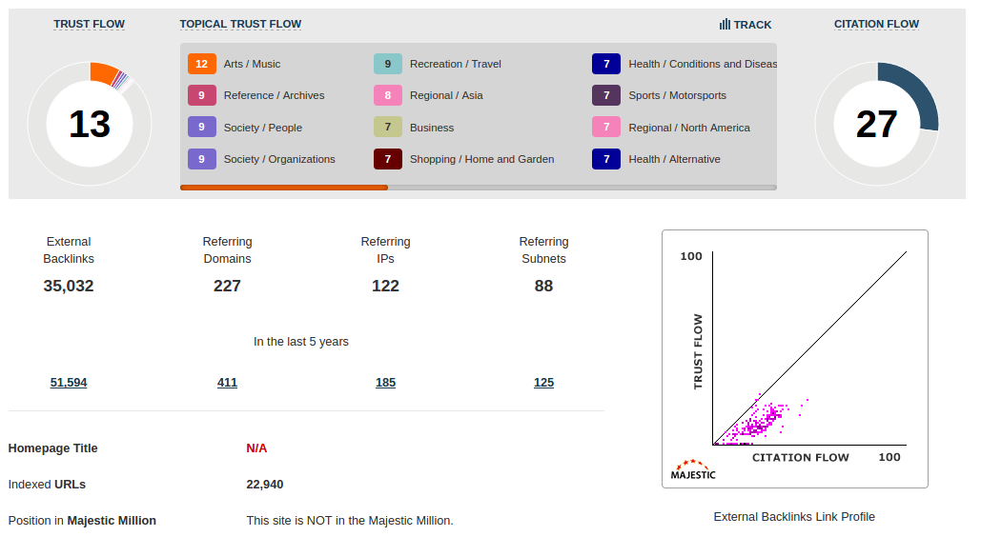Click the Shopping / Home and Garden badge

388,159
